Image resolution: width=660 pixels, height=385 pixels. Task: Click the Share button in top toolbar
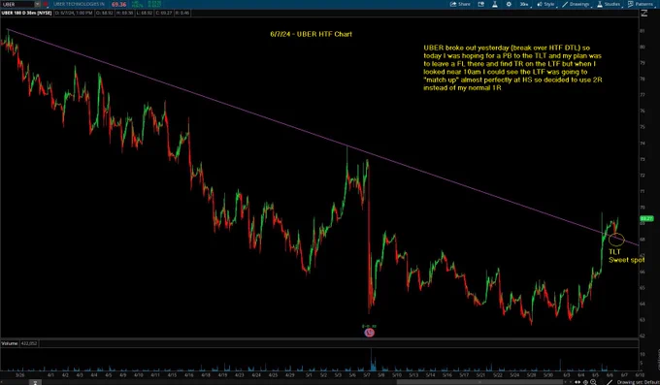point(460,4)
